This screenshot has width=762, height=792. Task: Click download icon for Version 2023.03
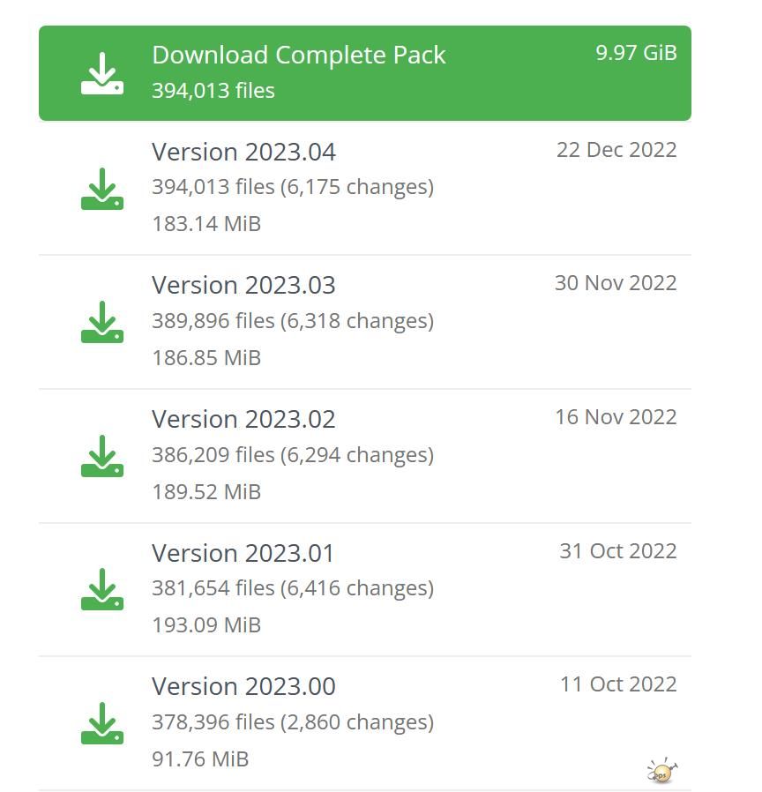tap(102, 322)
